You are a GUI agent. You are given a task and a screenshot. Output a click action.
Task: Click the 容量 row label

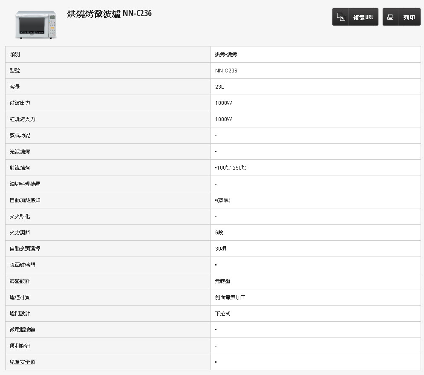14,87
